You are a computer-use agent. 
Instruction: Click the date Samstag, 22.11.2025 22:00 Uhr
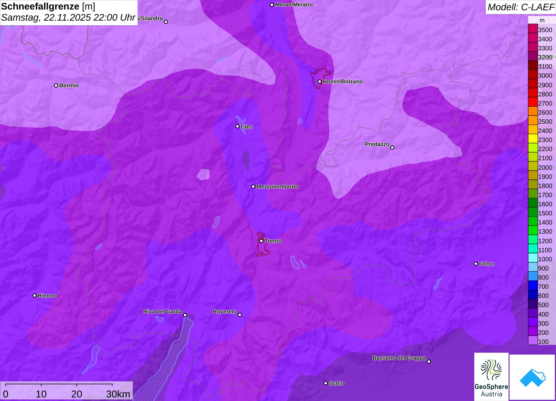pos(68,17)
